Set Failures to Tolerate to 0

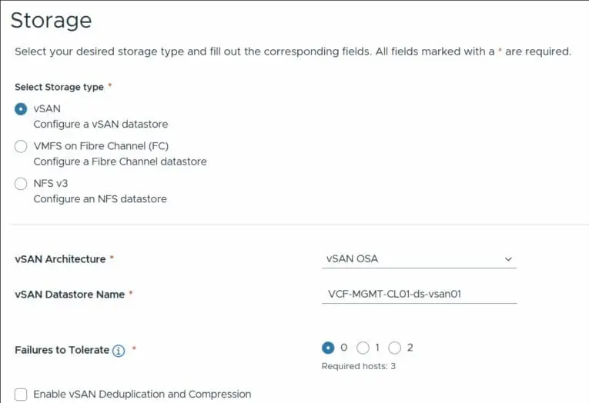(329, 348)
